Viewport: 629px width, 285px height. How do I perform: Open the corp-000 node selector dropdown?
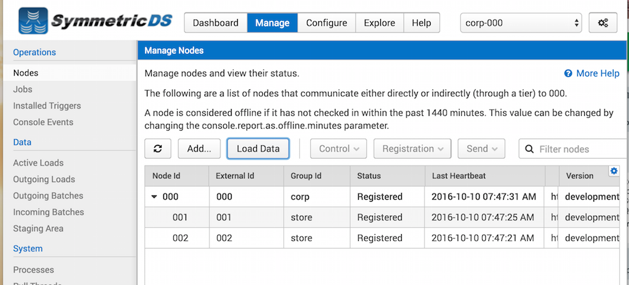click(521, 23)
